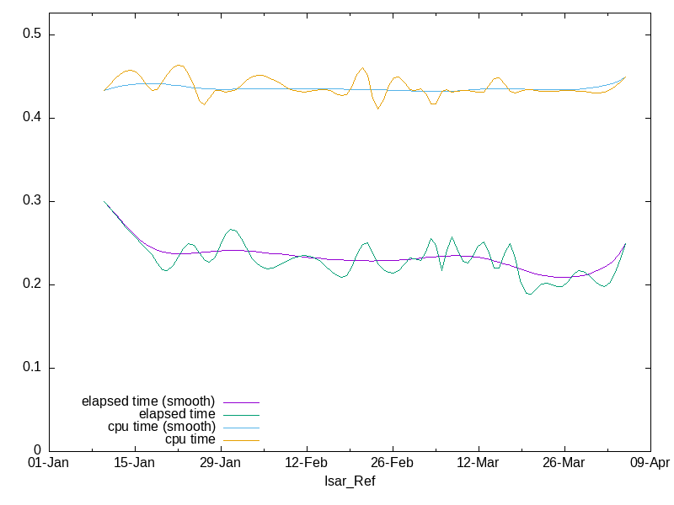Click the 'cpu time' legend label

(x=190, y=439)
